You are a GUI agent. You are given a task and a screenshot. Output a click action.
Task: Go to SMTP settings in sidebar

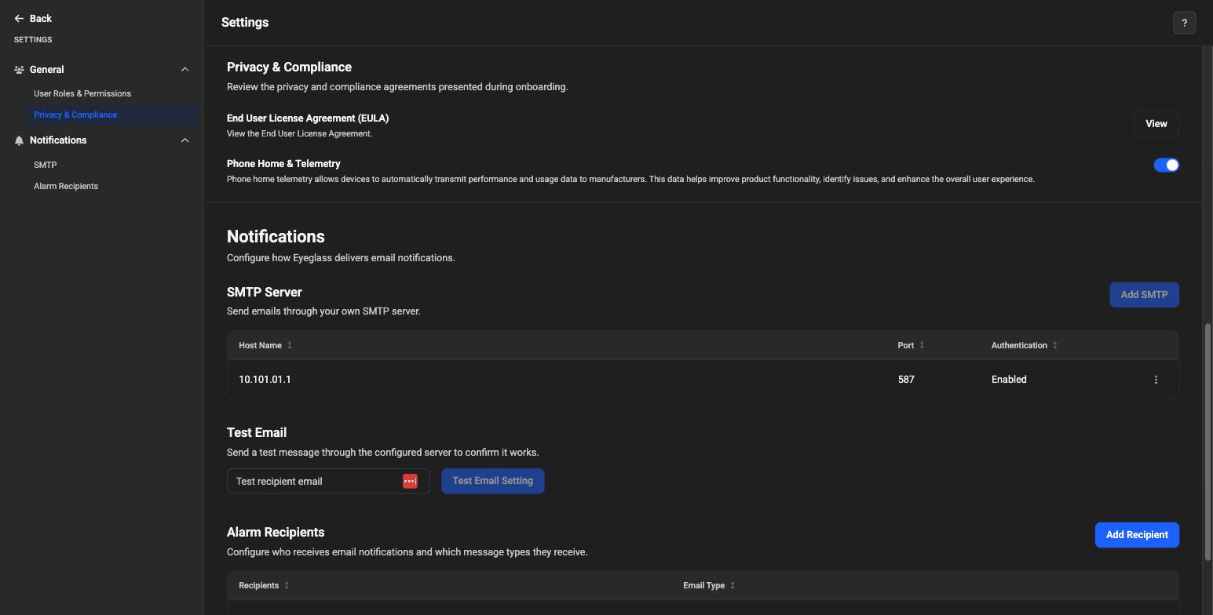click(45, 165)
